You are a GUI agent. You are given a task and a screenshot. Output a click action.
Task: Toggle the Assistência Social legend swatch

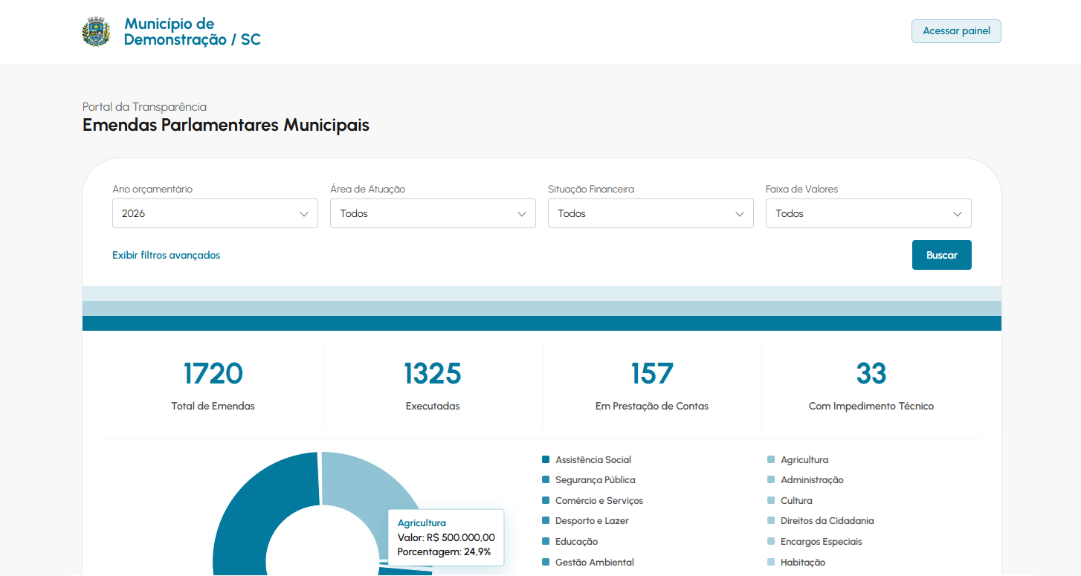(x=546, y=460)
